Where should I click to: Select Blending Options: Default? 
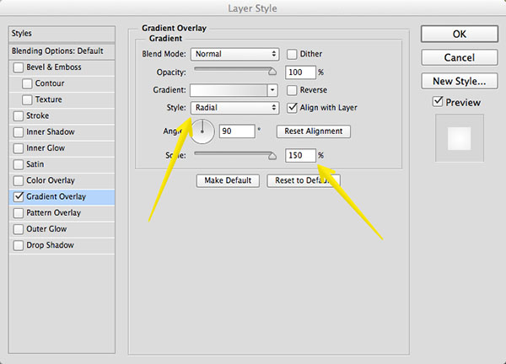pos(56,51)
